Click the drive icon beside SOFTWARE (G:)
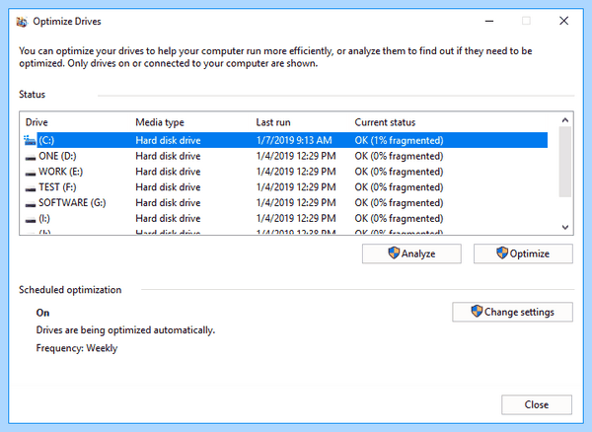 coord(31,204)
